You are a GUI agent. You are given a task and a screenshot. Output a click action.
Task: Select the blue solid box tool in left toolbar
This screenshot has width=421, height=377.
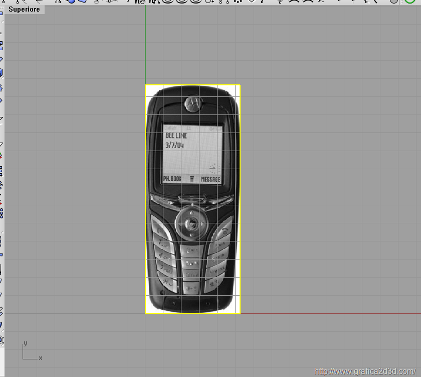coord(2,73)
